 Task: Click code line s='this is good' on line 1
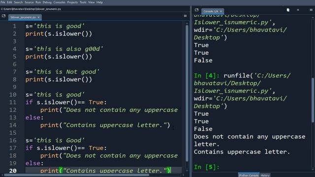point(55,26)
